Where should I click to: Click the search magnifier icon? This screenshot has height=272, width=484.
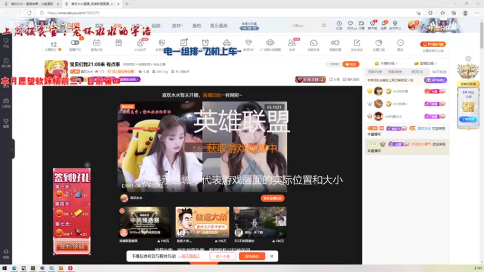[x=324, y=25]
